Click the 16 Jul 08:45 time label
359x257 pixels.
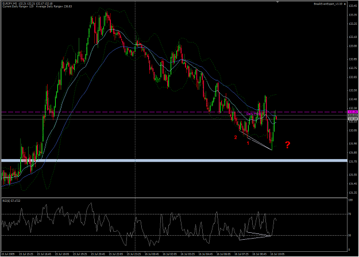click(x=260, y=254)
